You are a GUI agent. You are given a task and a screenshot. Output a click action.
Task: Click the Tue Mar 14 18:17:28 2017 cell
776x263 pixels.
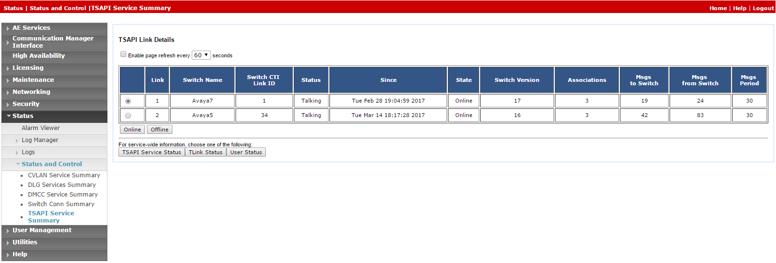388,115
